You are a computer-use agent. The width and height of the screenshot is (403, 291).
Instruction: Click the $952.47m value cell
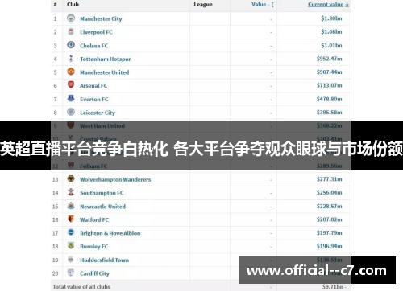[x=330, y=59]
